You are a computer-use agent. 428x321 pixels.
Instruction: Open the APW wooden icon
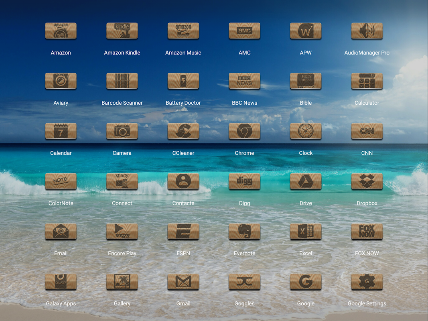[306, 30]
